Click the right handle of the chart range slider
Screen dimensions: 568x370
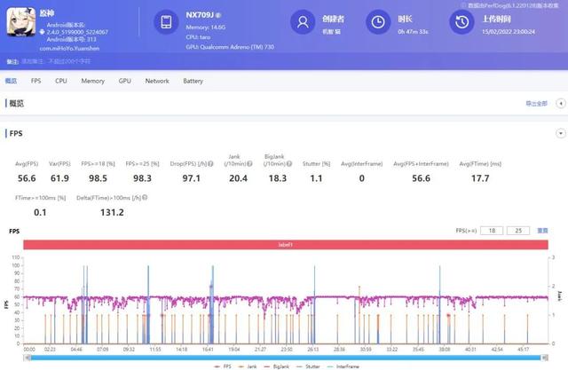[544, 358]
